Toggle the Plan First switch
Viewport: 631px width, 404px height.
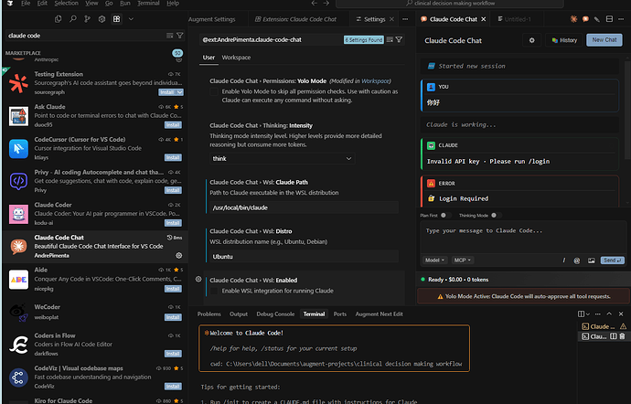click(445, 216)
